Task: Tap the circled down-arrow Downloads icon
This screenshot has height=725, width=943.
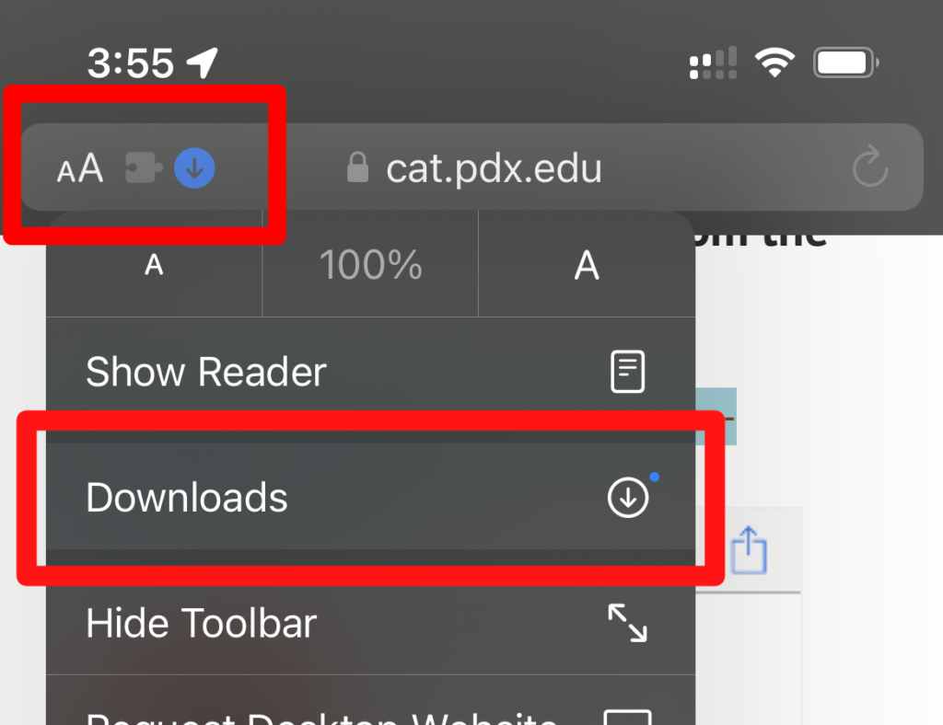Action: pos(628,498)
